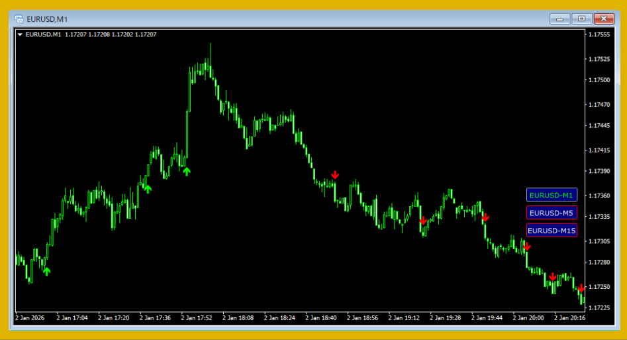
Task: Select the green buy arrow near 17:36
Action: (x=147, y=189)
